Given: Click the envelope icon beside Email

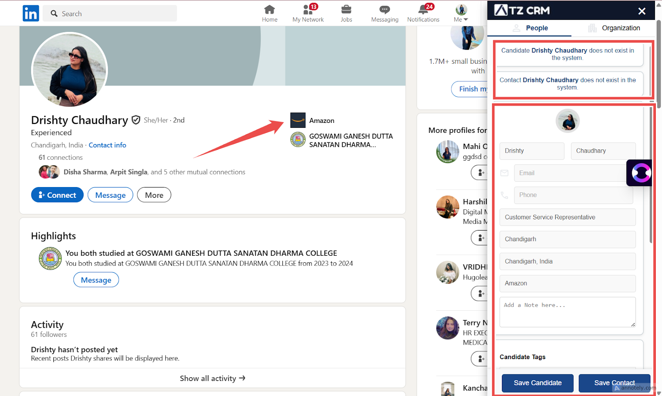Looking at the screenshot, I should click(x=504, y=173).
